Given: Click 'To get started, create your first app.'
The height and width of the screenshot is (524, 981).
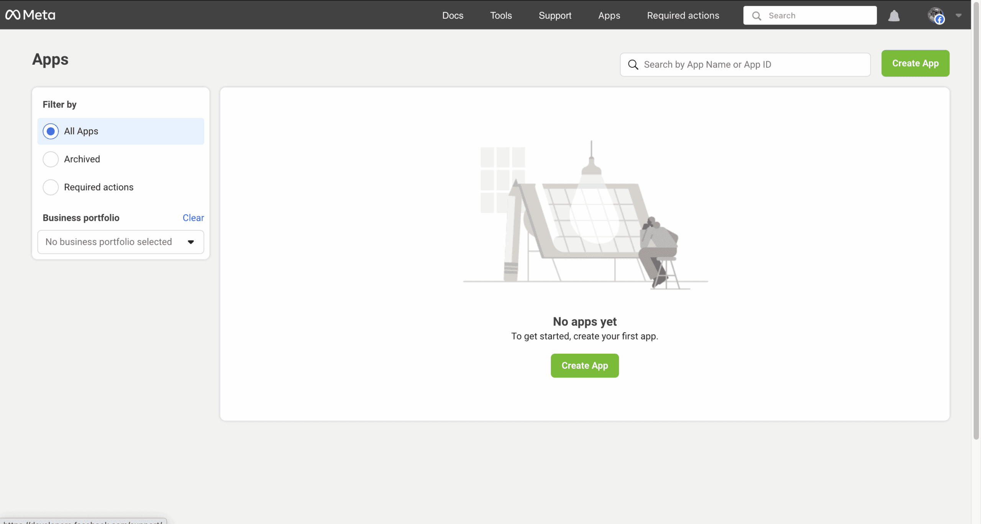Looking at the screenshot, I should (584, 336).
